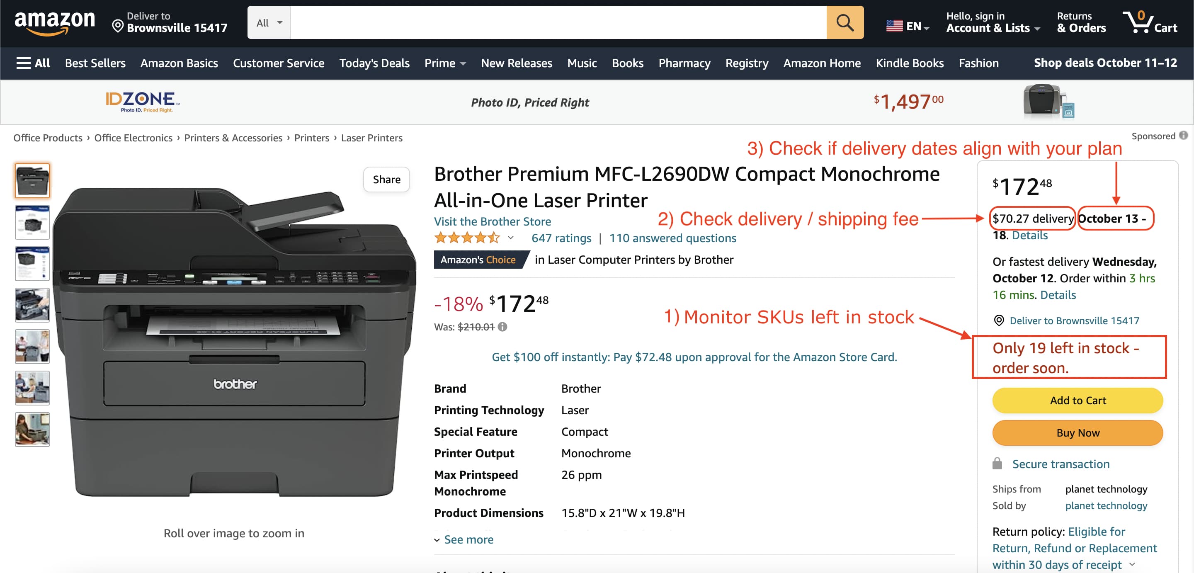Select the Best Sellers menu item
The width and height of the screenshot is (1194, 573).
pyautogui.click(x=95, y=63)
